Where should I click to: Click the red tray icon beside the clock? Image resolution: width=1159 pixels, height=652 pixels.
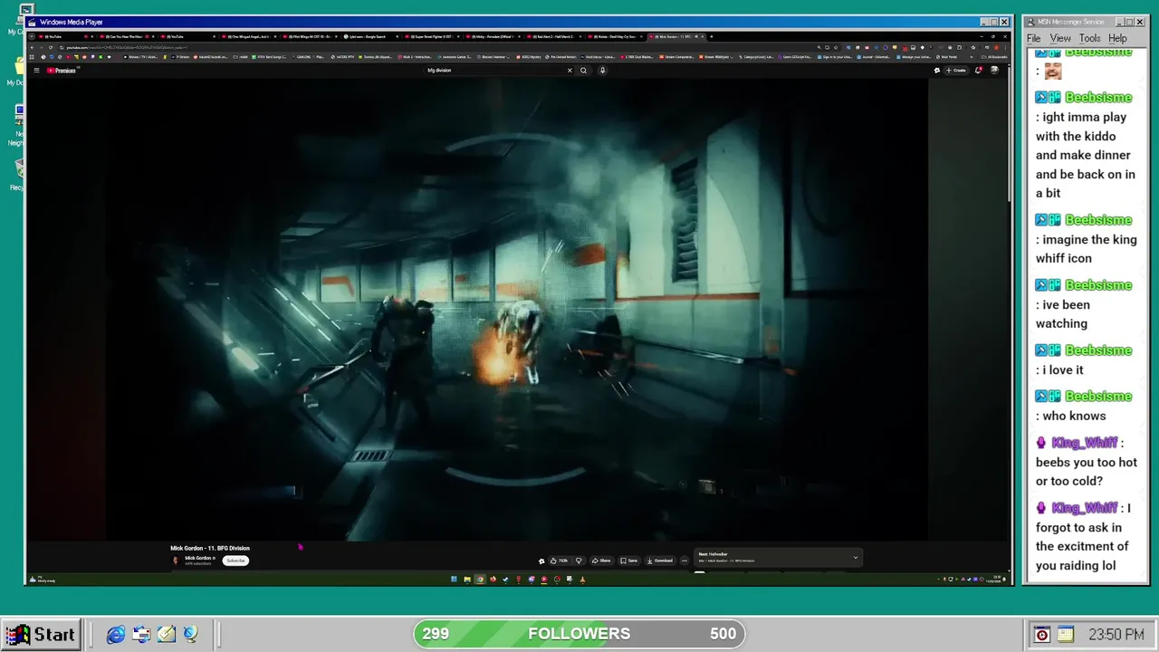pos(1042,635)
